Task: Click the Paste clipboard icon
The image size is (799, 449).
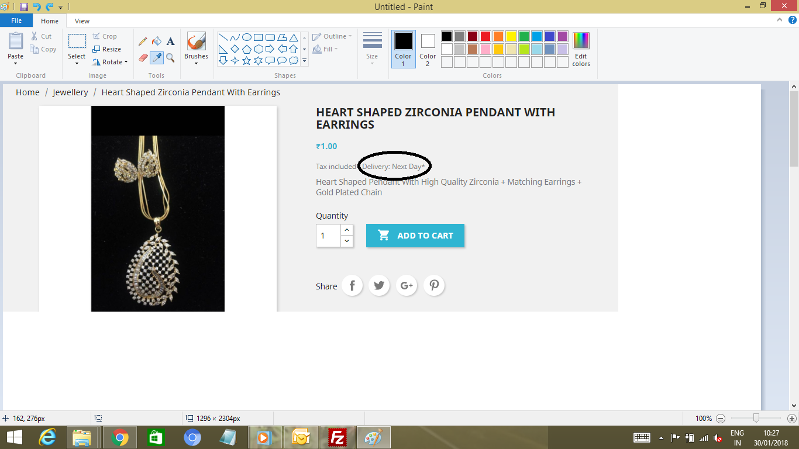Action: (x=16, y=41)
